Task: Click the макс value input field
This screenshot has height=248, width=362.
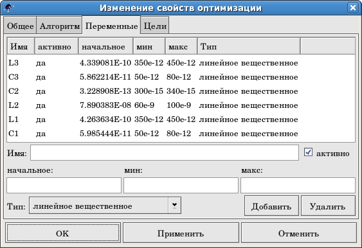Action: (x=298, y=185)
